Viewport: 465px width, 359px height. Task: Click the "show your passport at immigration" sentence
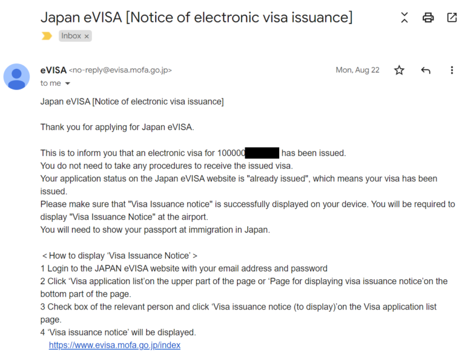pos(155,230)
